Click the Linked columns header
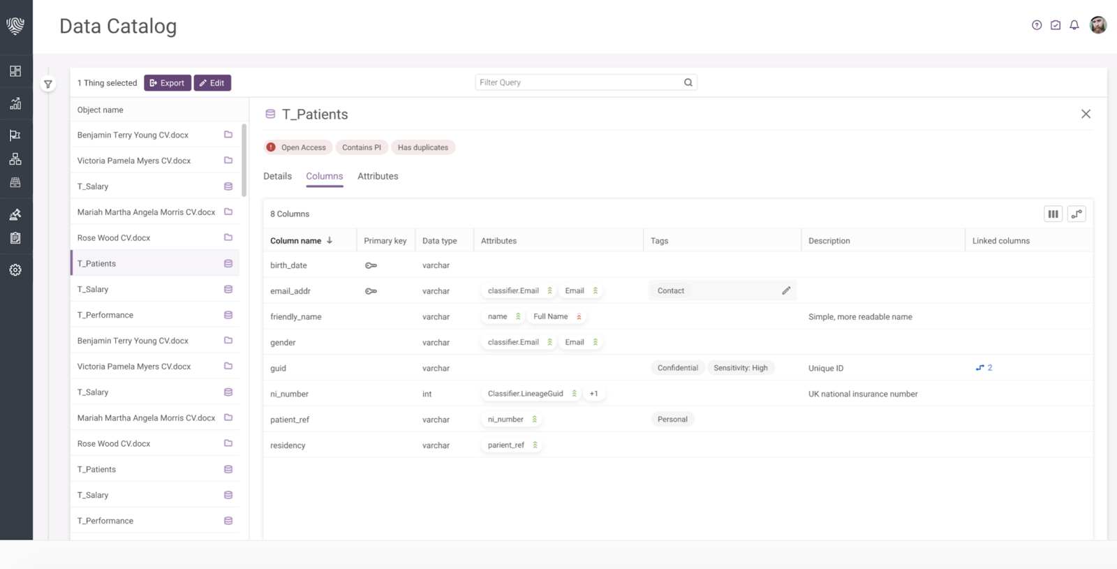 tap(1001, 241)
